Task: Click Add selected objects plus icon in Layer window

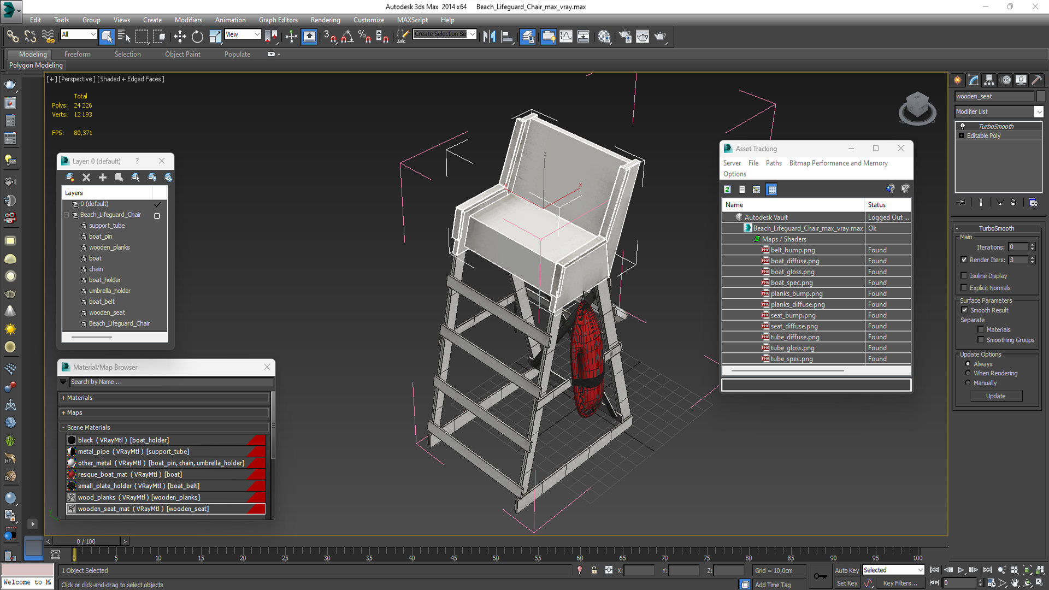Action: coord(103,177)
